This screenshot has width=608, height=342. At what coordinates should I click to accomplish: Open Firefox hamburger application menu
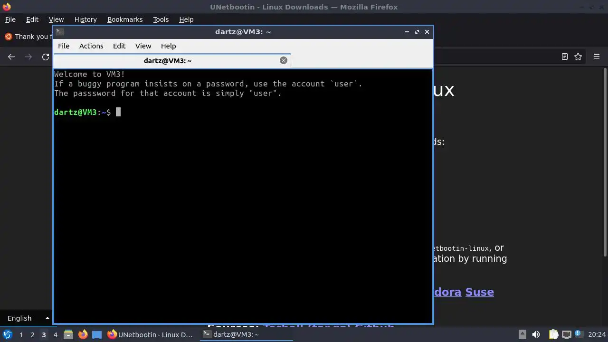(597, 57)
